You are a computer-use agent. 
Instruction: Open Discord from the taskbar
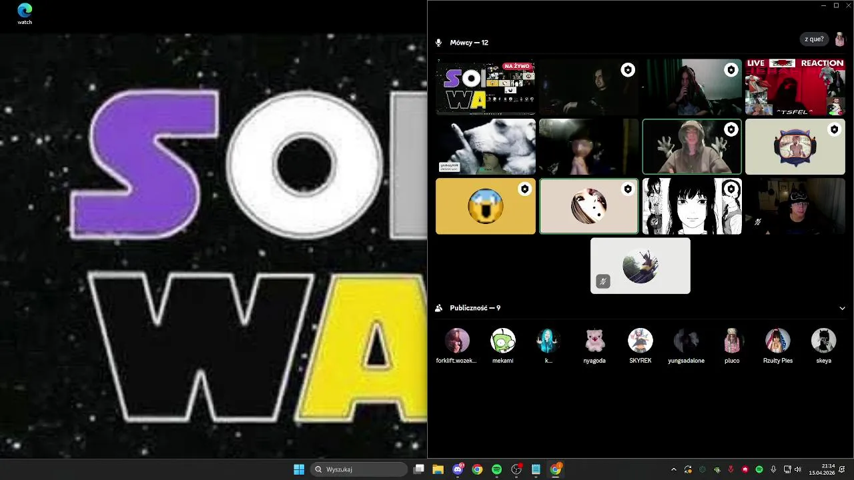[x=458, y=469]
